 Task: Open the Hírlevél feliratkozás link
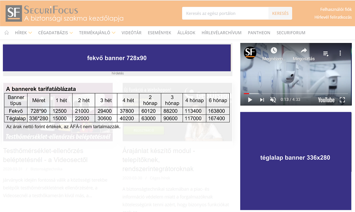(333, 17)
